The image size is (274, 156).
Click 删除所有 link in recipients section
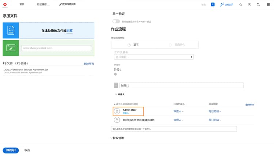tap(250, 104)
